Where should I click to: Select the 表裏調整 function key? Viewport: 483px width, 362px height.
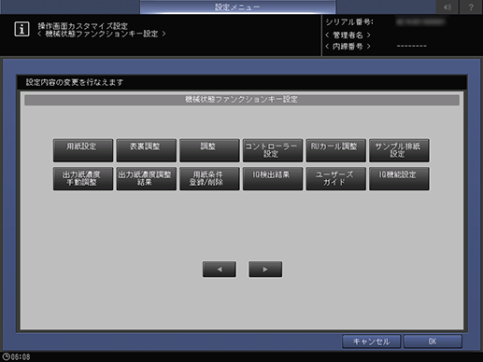(146, 150)
